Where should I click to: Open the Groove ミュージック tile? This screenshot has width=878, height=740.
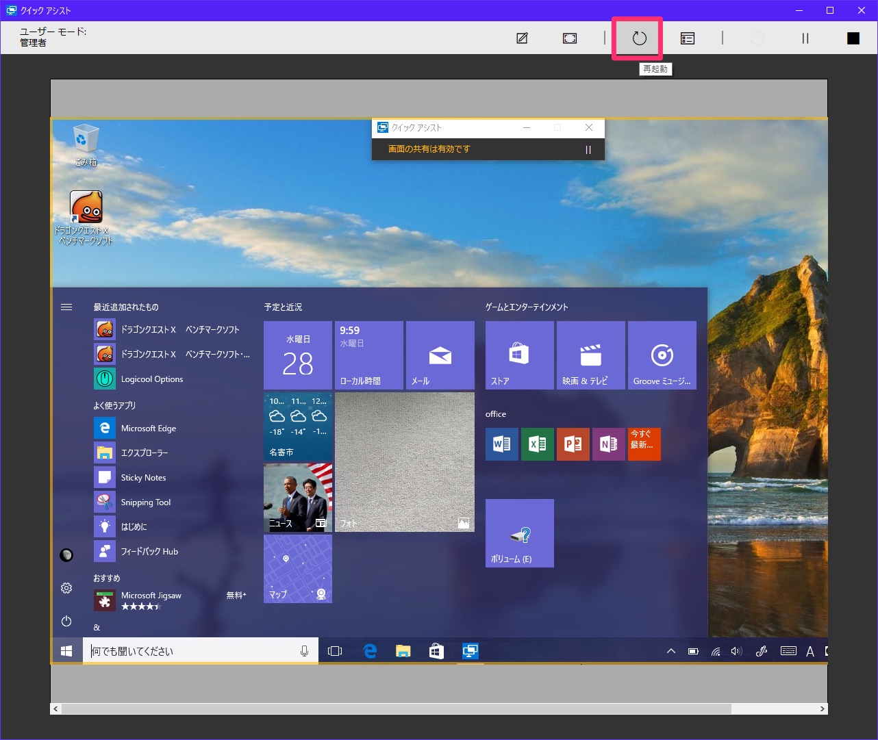click(x=662, y=355)
